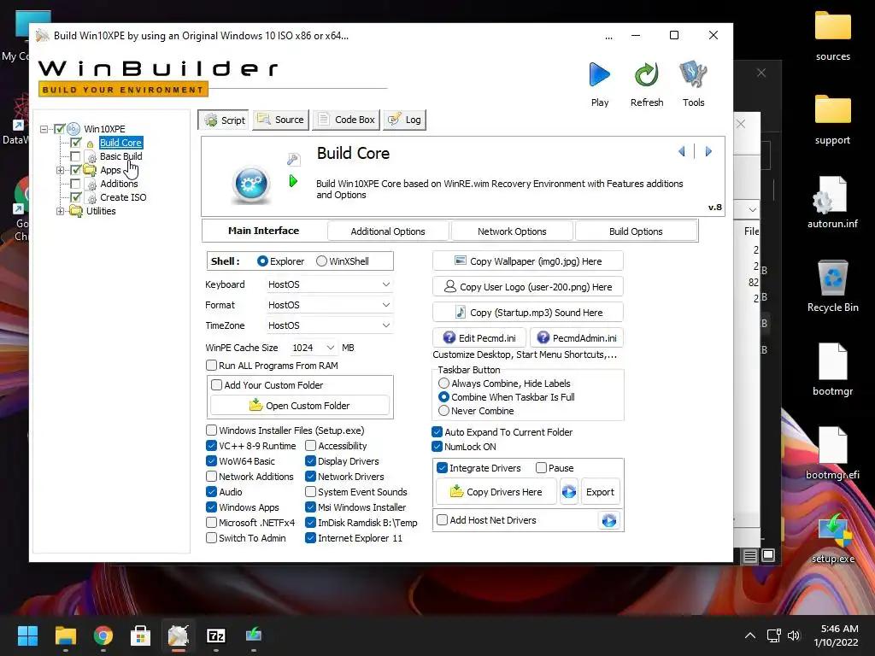Select the Recycle Bin icon
The height and width of the screenshot is (656, 875).
[832, 286]
